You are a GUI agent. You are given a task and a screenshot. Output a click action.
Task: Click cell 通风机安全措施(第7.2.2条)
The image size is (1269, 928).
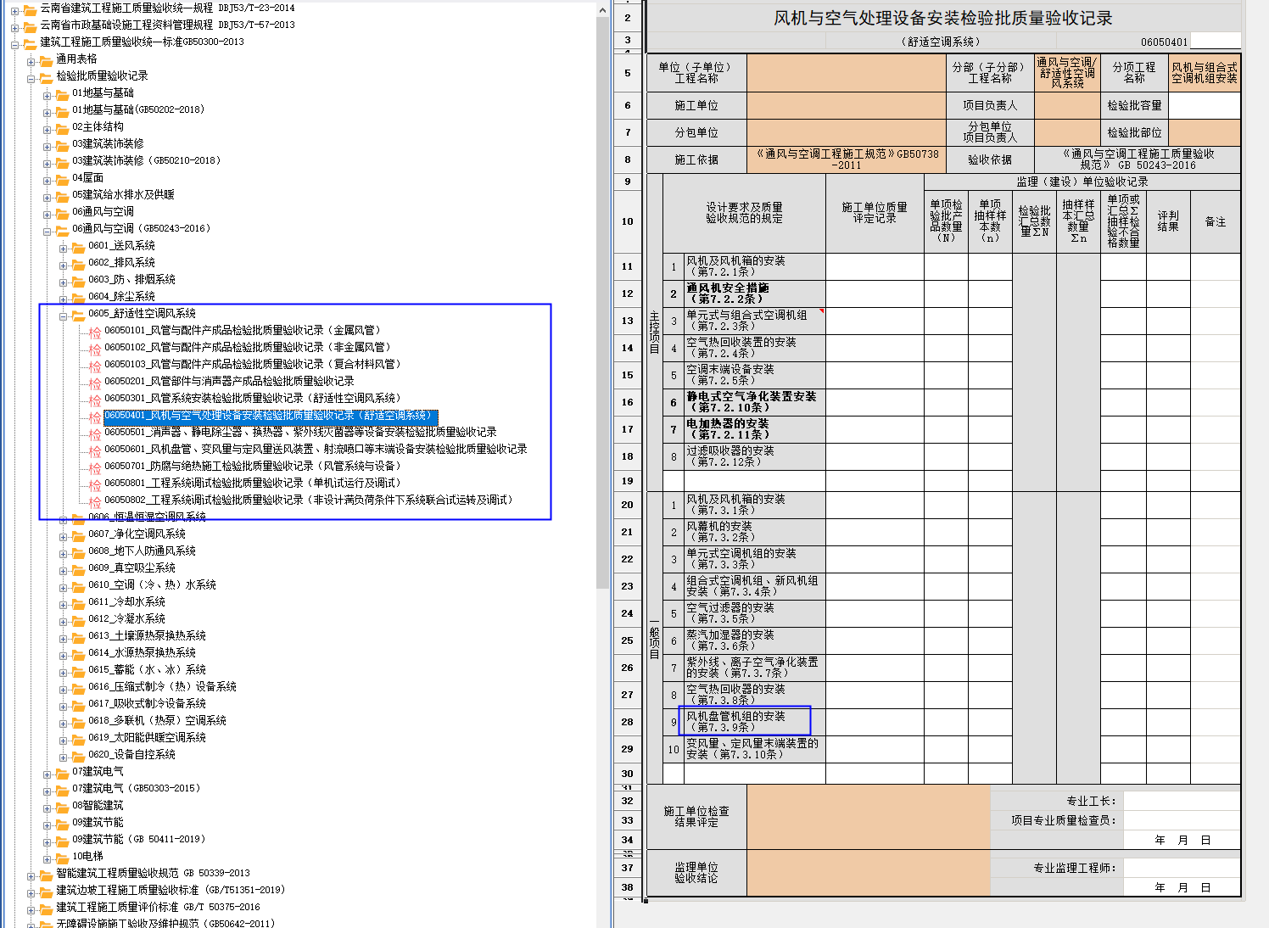[755, 293]
